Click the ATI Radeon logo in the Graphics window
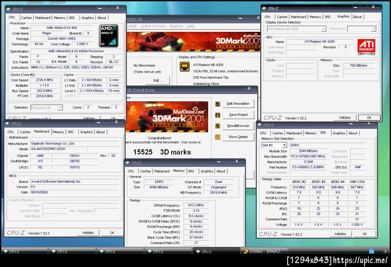Viewport: 391px width, 267px height. pyautogui.click(x=366, y=47)
